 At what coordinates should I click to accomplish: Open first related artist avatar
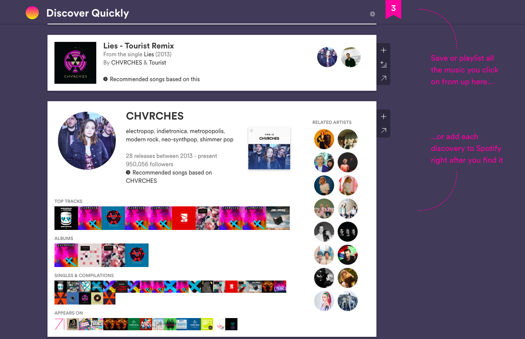click(324, 139)
